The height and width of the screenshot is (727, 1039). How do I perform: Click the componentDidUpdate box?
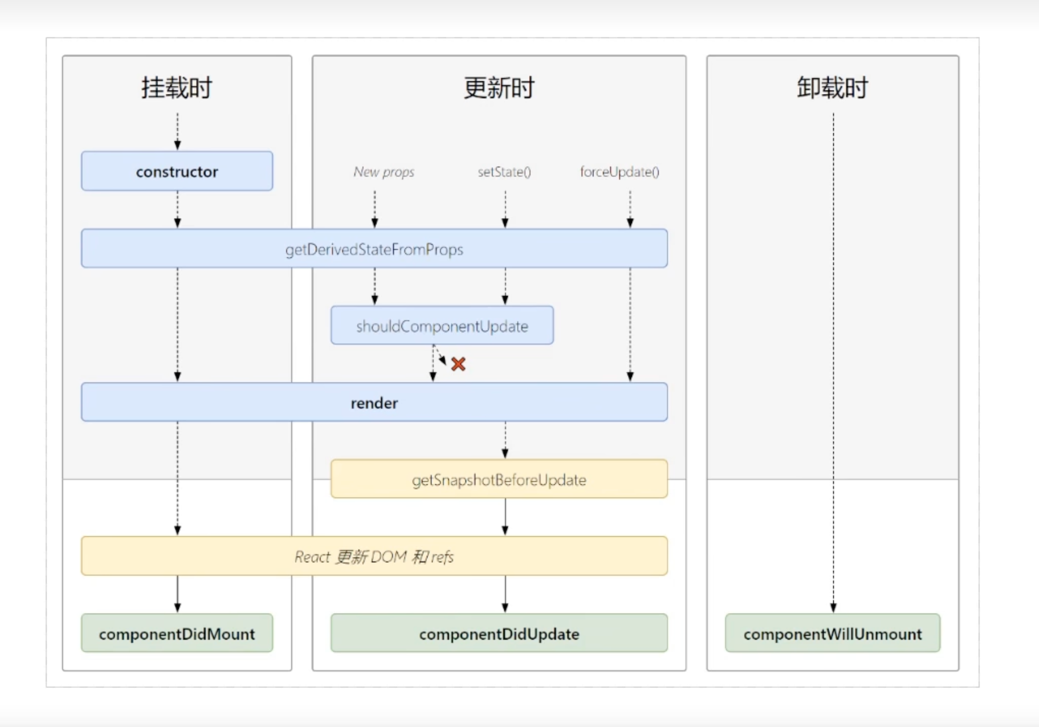point(499,633)
